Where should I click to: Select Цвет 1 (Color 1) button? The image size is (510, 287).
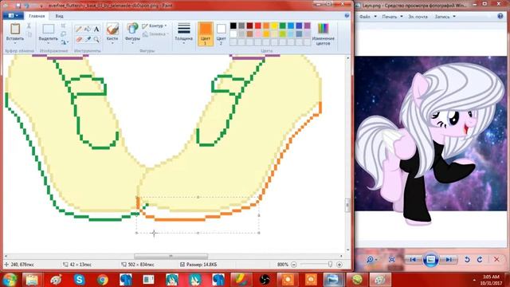pos(206,33)
